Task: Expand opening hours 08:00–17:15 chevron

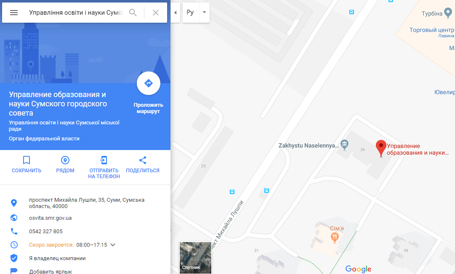Action: coord(113,245)
